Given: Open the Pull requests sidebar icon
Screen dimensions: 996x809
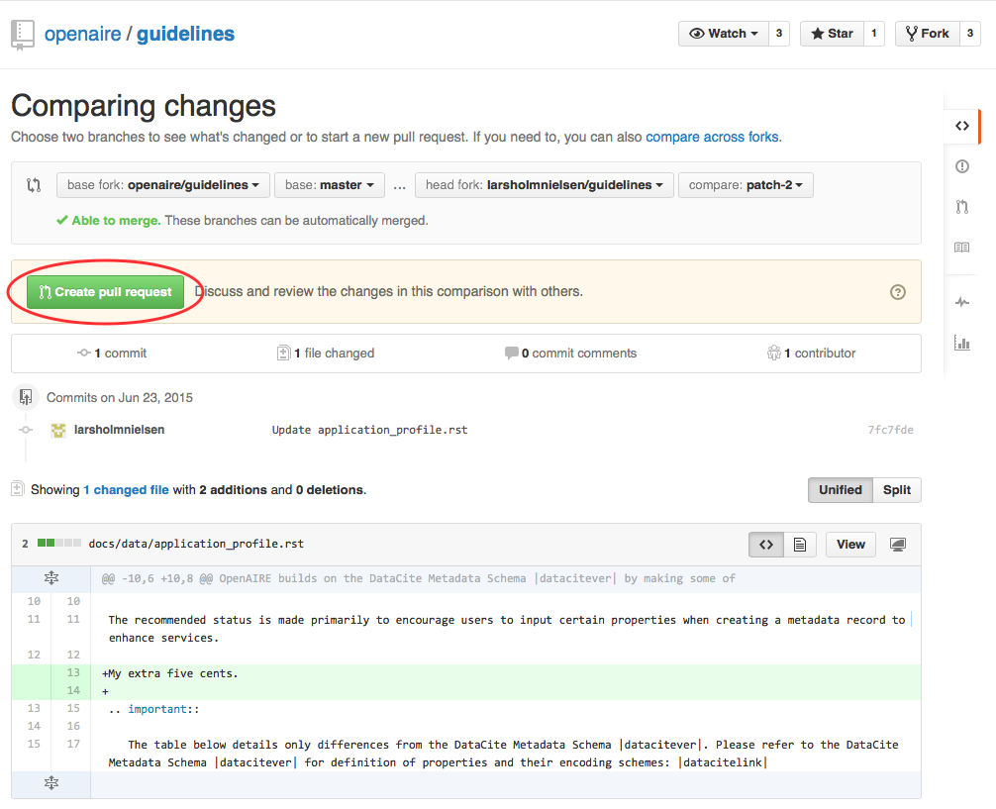Looking at the screenshot, I should point(961,207).
